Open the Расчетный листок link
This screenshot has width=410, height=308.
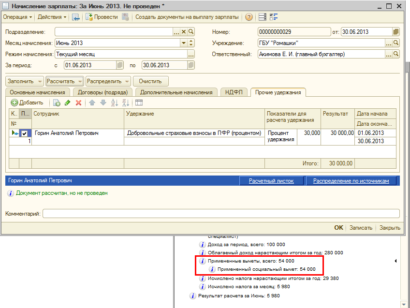(271, 181)
